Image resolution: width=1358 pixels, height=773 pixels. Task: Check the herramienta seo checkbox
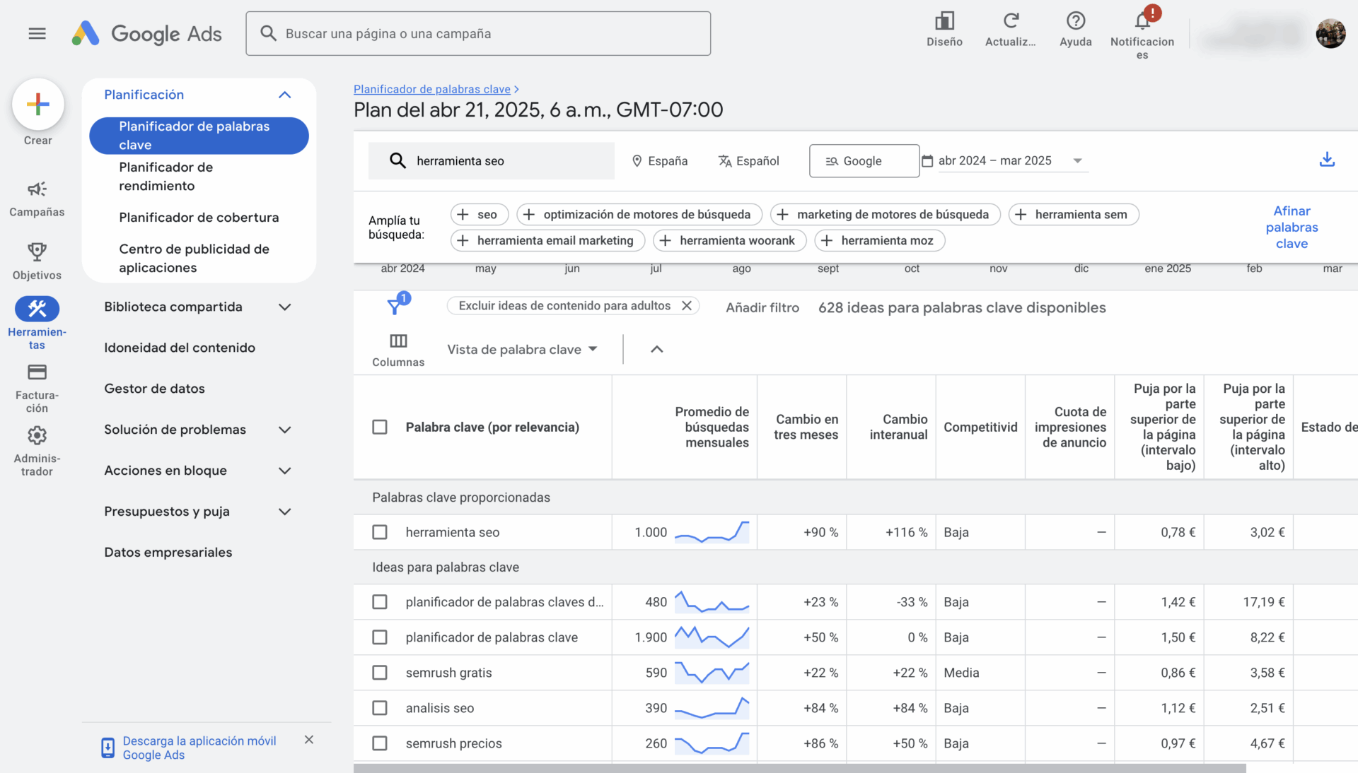click(x=380, y=532)
